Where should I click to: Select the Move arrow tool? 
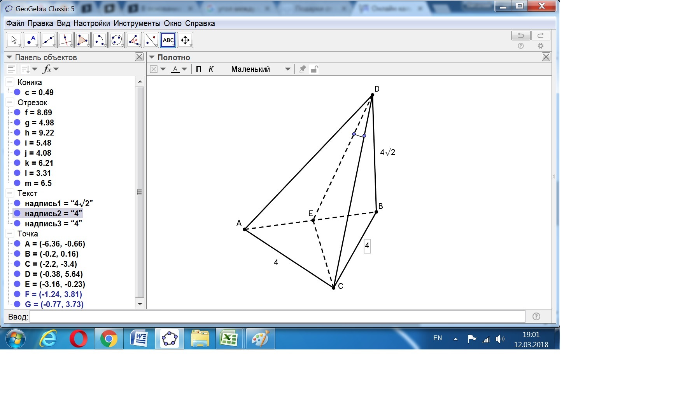[x=14, y=40]
